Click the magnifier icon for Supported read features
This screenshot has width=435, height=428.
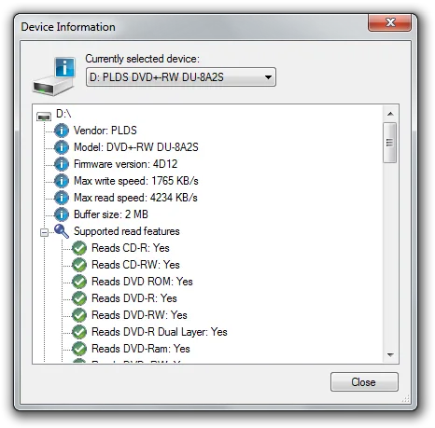(62, 231)
